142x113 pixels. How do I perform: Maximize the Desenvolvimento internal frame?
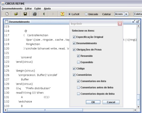tap(138, 22)
